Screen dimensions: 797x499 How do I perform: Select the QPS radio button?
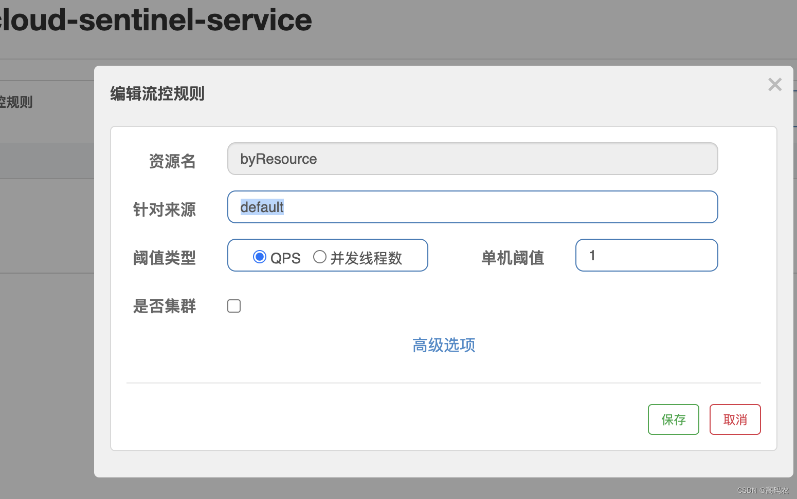pos(260,257)
